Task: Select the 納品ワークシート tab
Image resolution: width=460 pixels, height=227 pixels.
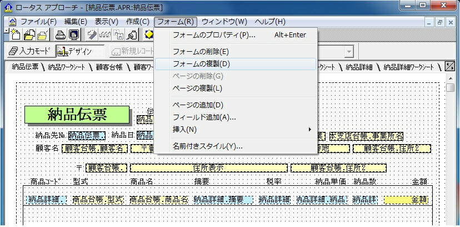Action: [x=66, y=67]
